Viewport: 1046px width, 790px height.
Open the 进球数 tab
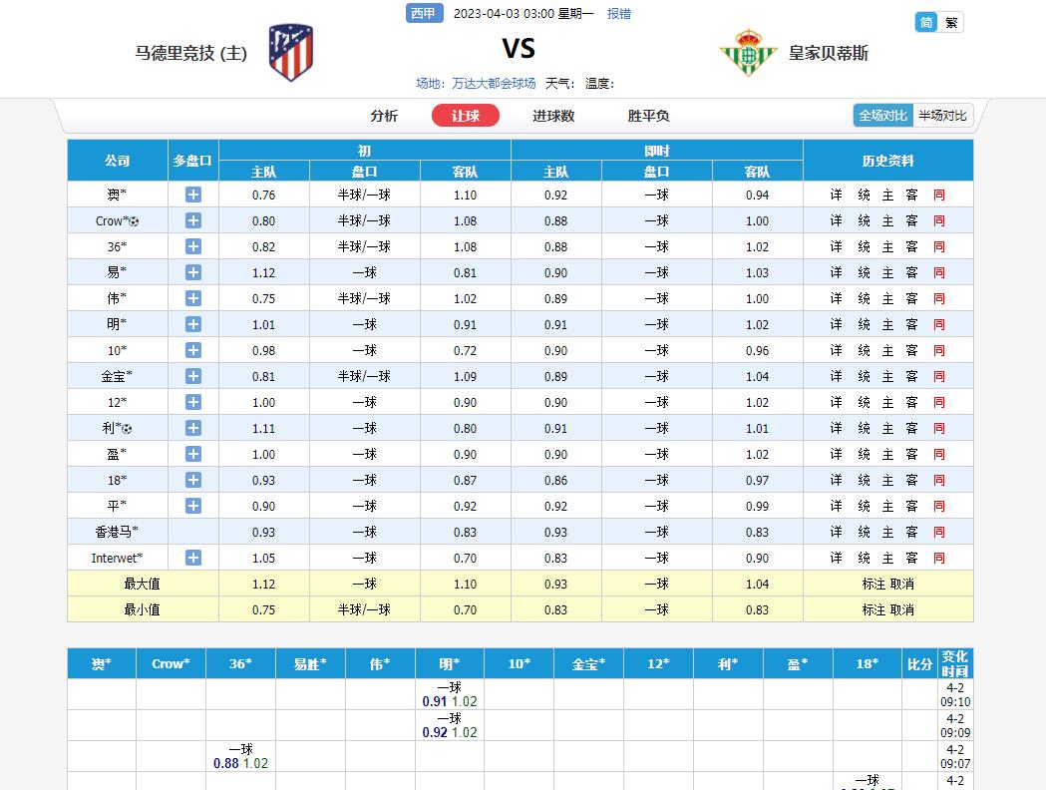(553, 116)
